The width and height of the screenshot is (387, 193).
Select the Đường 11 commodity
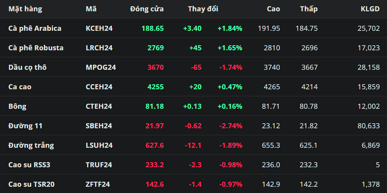point(25,126)
